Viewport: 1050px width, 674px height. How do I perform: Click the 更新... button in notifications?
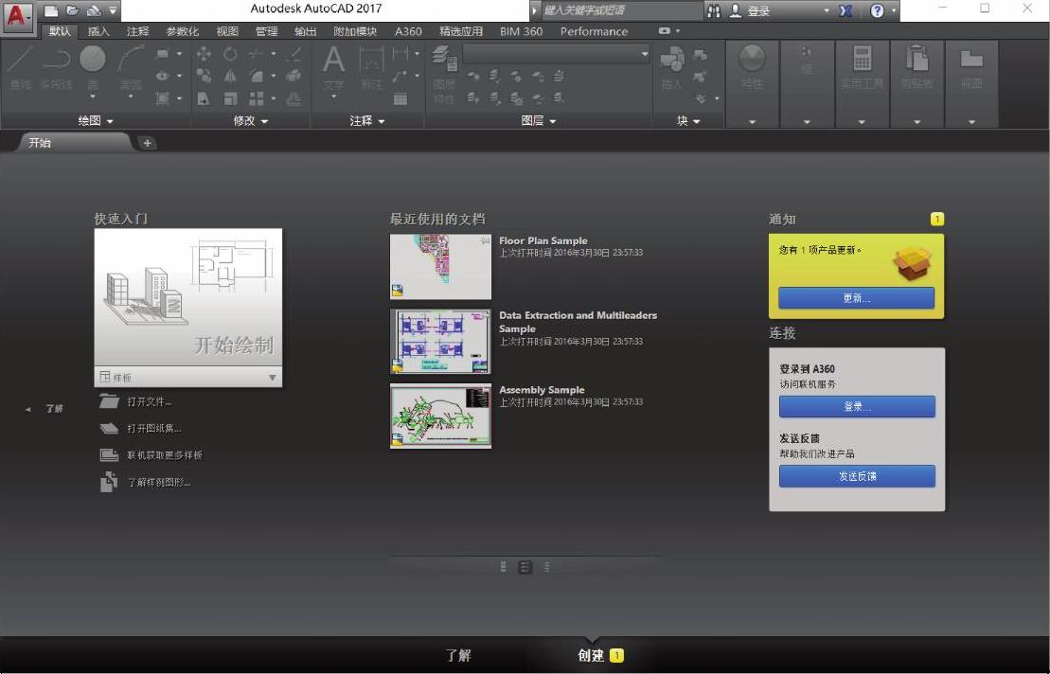pos(857,298)
